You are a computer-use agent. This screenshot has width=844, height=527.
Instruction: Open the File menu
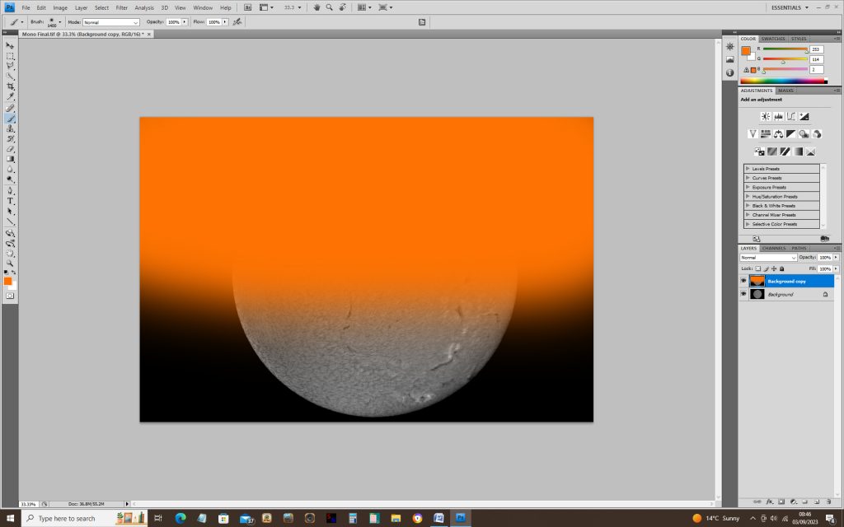(26, 7)
